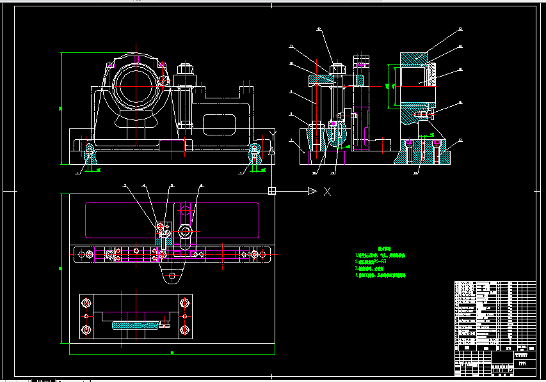Viewport: 546px width, 382px height.
Task: Select the vertical green height dimension beside the front view
Action: (x=61, y=109)
